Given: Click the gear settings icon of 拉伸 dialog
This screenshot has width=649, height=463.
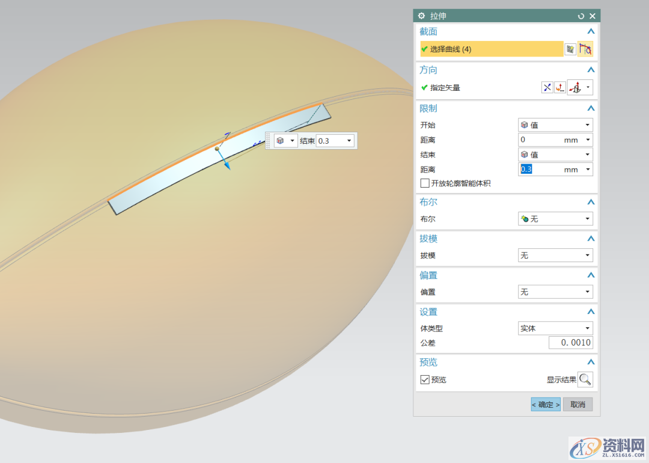Looking at the screenshot, I should tap(421, 16).
